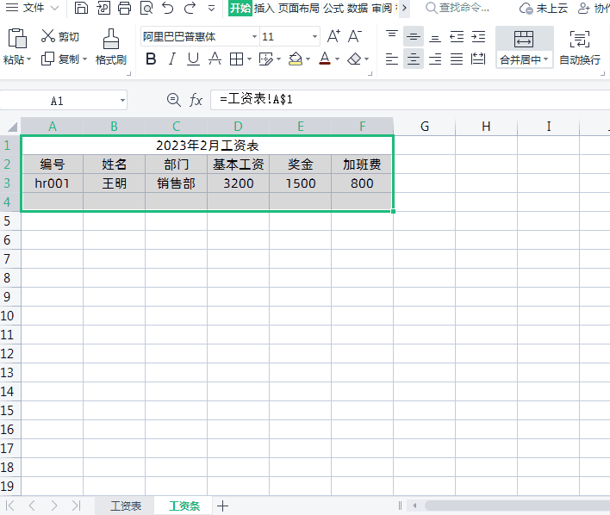Click the Save icon in quick toolbar
This screenshot has height=515, width=610.
point(81,8)
